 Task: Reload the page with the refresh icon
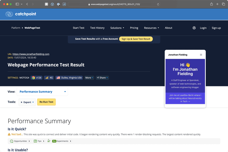(x=158, y=4)
